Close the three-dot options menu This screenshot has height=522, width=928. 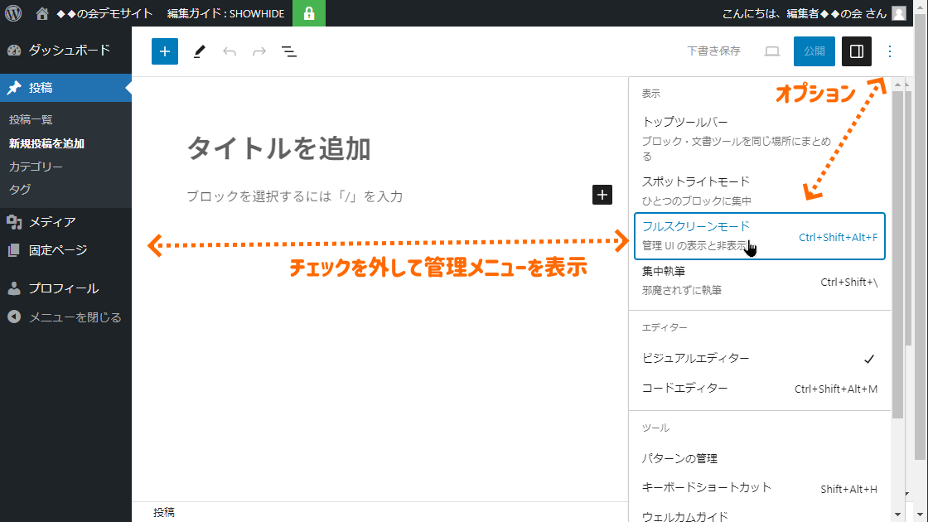(x=890, y=51)
